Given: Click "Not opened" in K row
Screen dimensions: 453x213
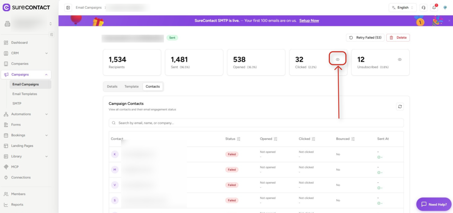Looking at the screenshot, I should (268, 152).
